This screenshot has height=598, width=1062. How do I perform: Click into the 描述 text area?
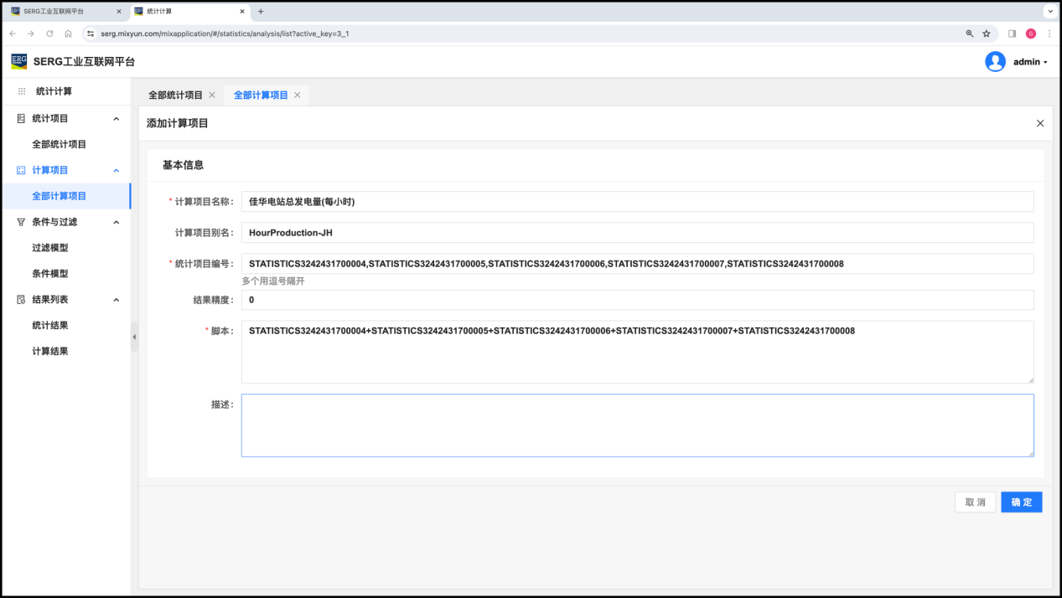click(x=637, y=425)
